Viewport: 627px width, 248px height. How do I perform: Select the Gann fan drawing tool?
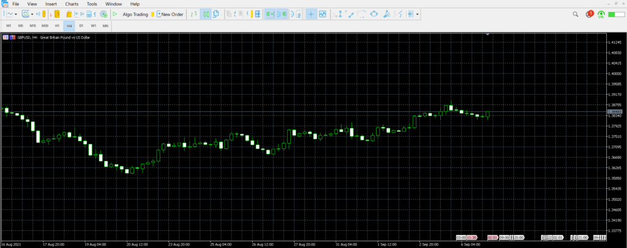[386, 14]
